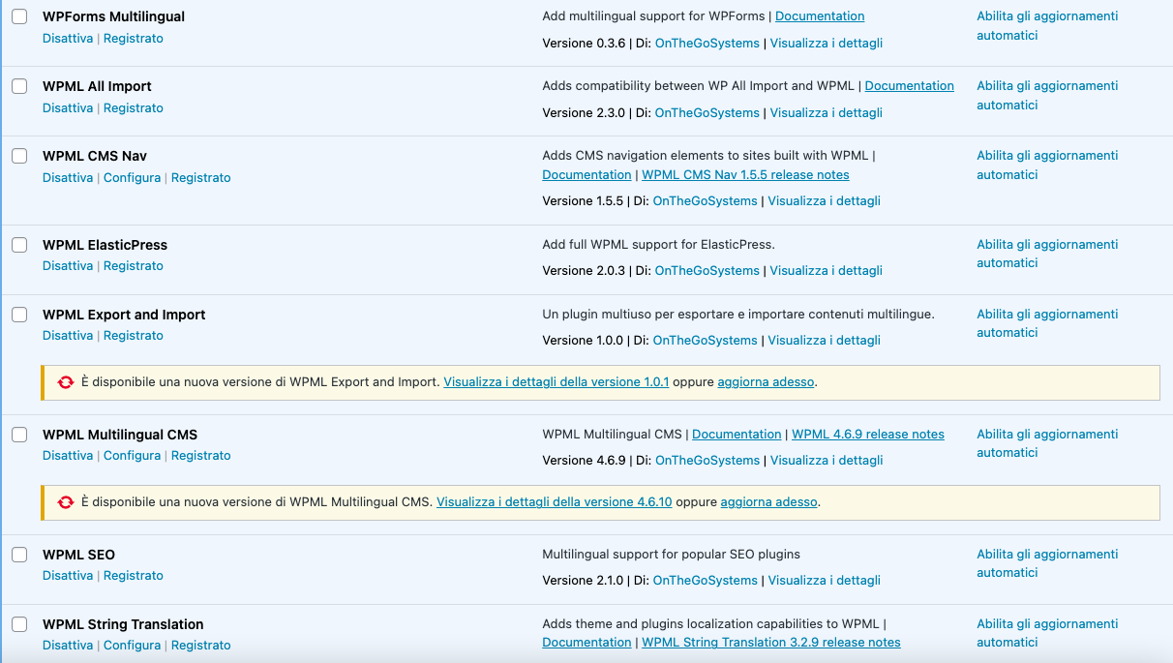Viewport: 1173px width, 663px height.
Task: View version 4.6.10 details link
Action: 555,502
